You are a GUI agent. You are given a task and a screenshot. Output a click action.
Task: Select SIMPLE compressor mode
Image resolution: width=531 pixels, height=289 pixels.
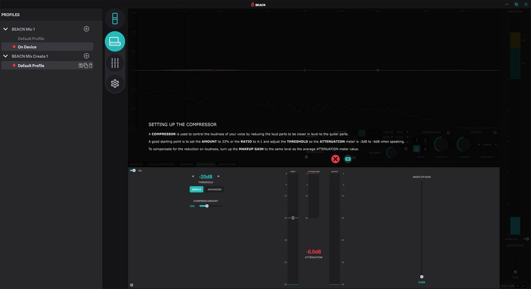pyautogui.click(x=196, y=189)
